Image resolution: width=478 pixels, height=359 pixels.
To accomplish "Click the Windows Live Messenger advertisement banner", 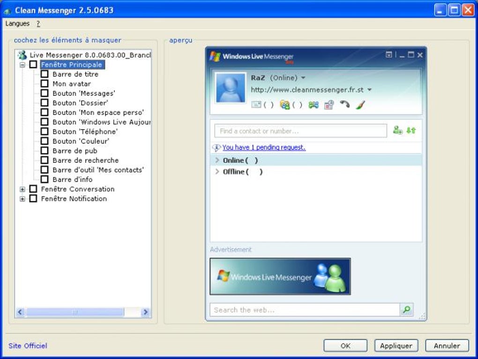I will [x=280, y=276].
